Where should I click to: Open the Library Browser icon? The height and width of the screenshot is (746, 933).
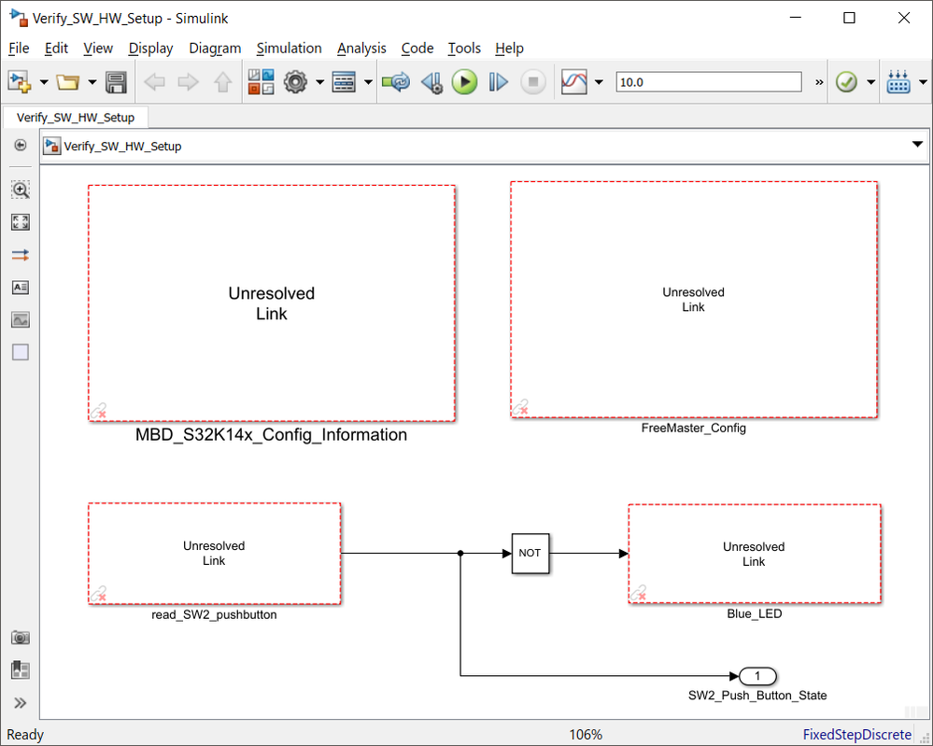click(x=261, y=82)
